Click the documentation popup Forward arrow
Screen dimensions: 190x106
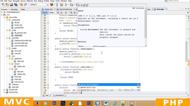tap(82, 5)
